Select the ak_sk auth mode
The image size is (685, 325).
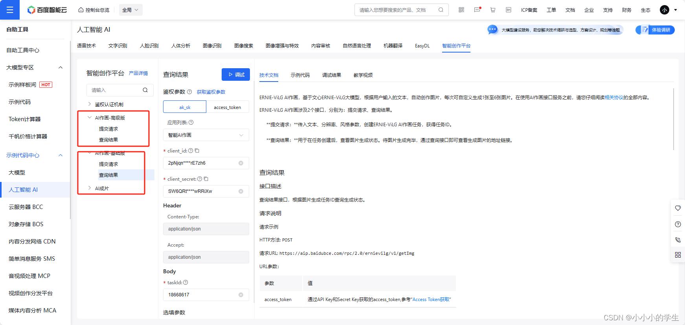(x=185, y=107)
